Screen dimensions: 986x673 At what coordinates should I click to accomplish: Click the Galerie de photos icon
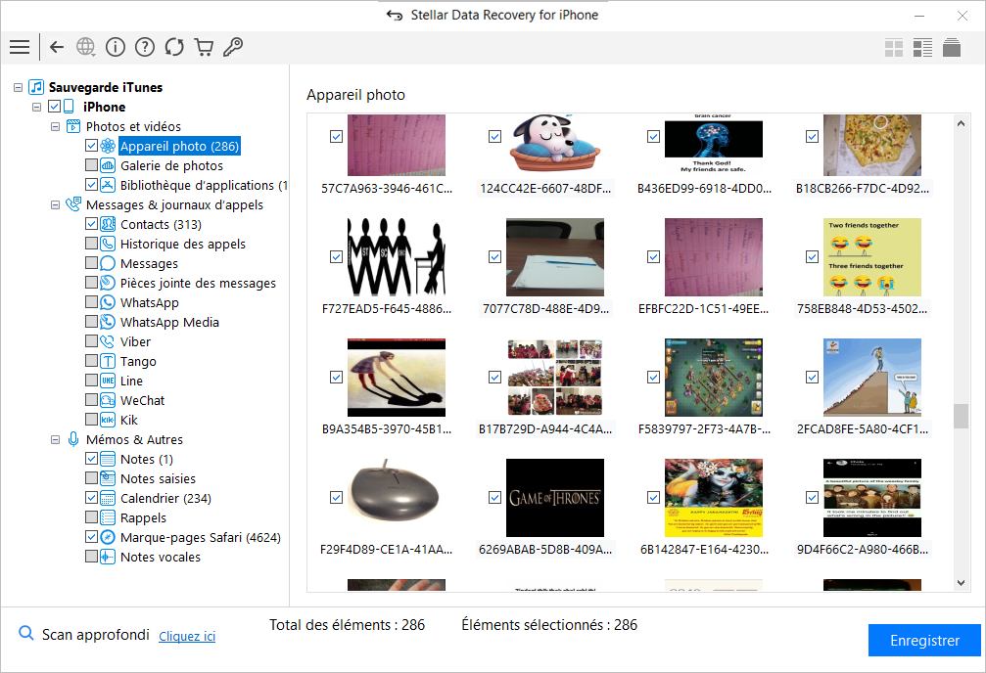108,166
